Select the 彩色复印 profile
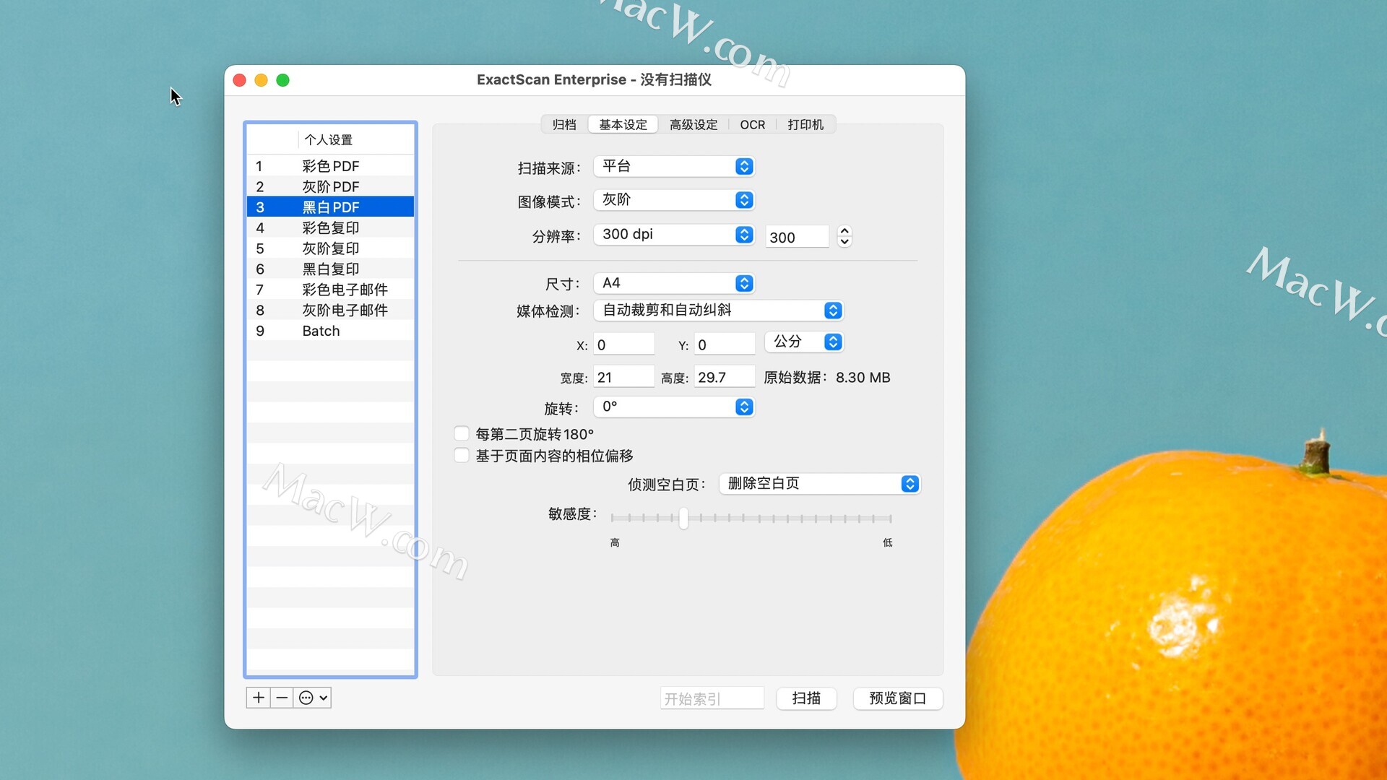 pyautogui.click(x=331, y=227)
